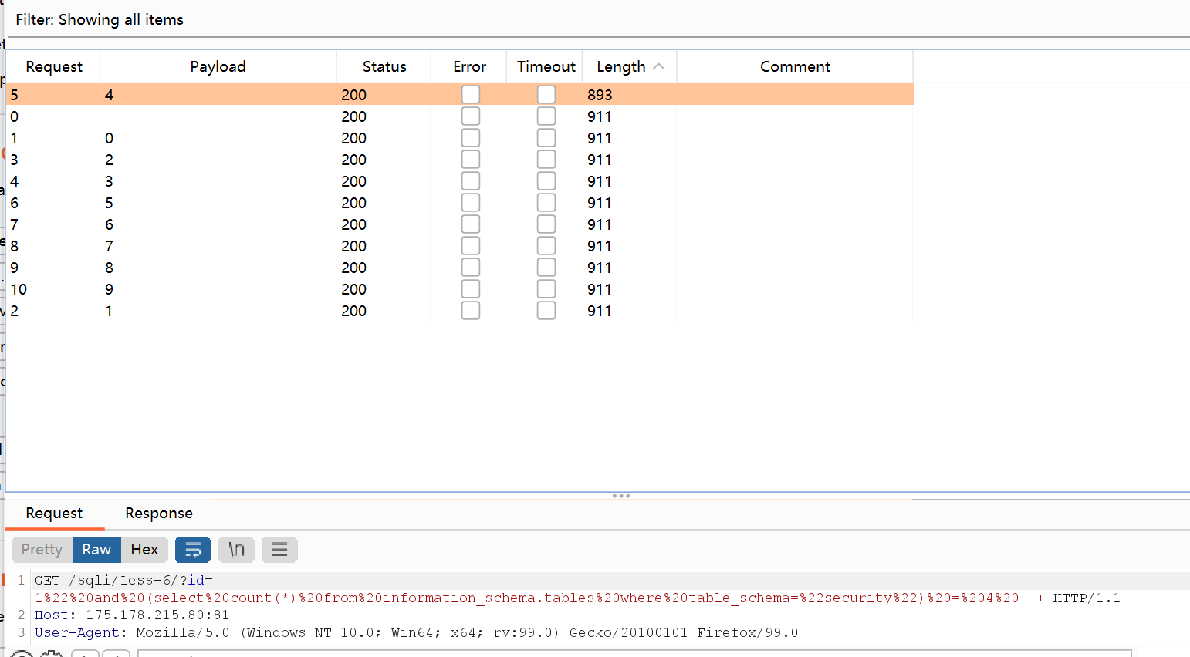Screen dimensions: 1190x657
Task: Sort by the Payload column header
Action: [218, 67]
